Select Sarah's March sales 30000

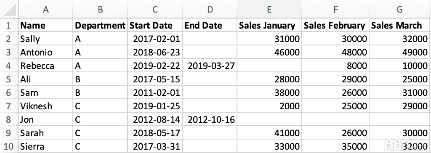[400, 133]
